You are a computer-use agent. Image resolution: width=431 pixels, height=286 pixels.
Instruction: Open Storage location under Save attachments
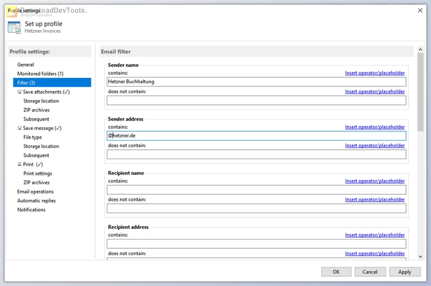pyautogui.click(x=41, y=101)
